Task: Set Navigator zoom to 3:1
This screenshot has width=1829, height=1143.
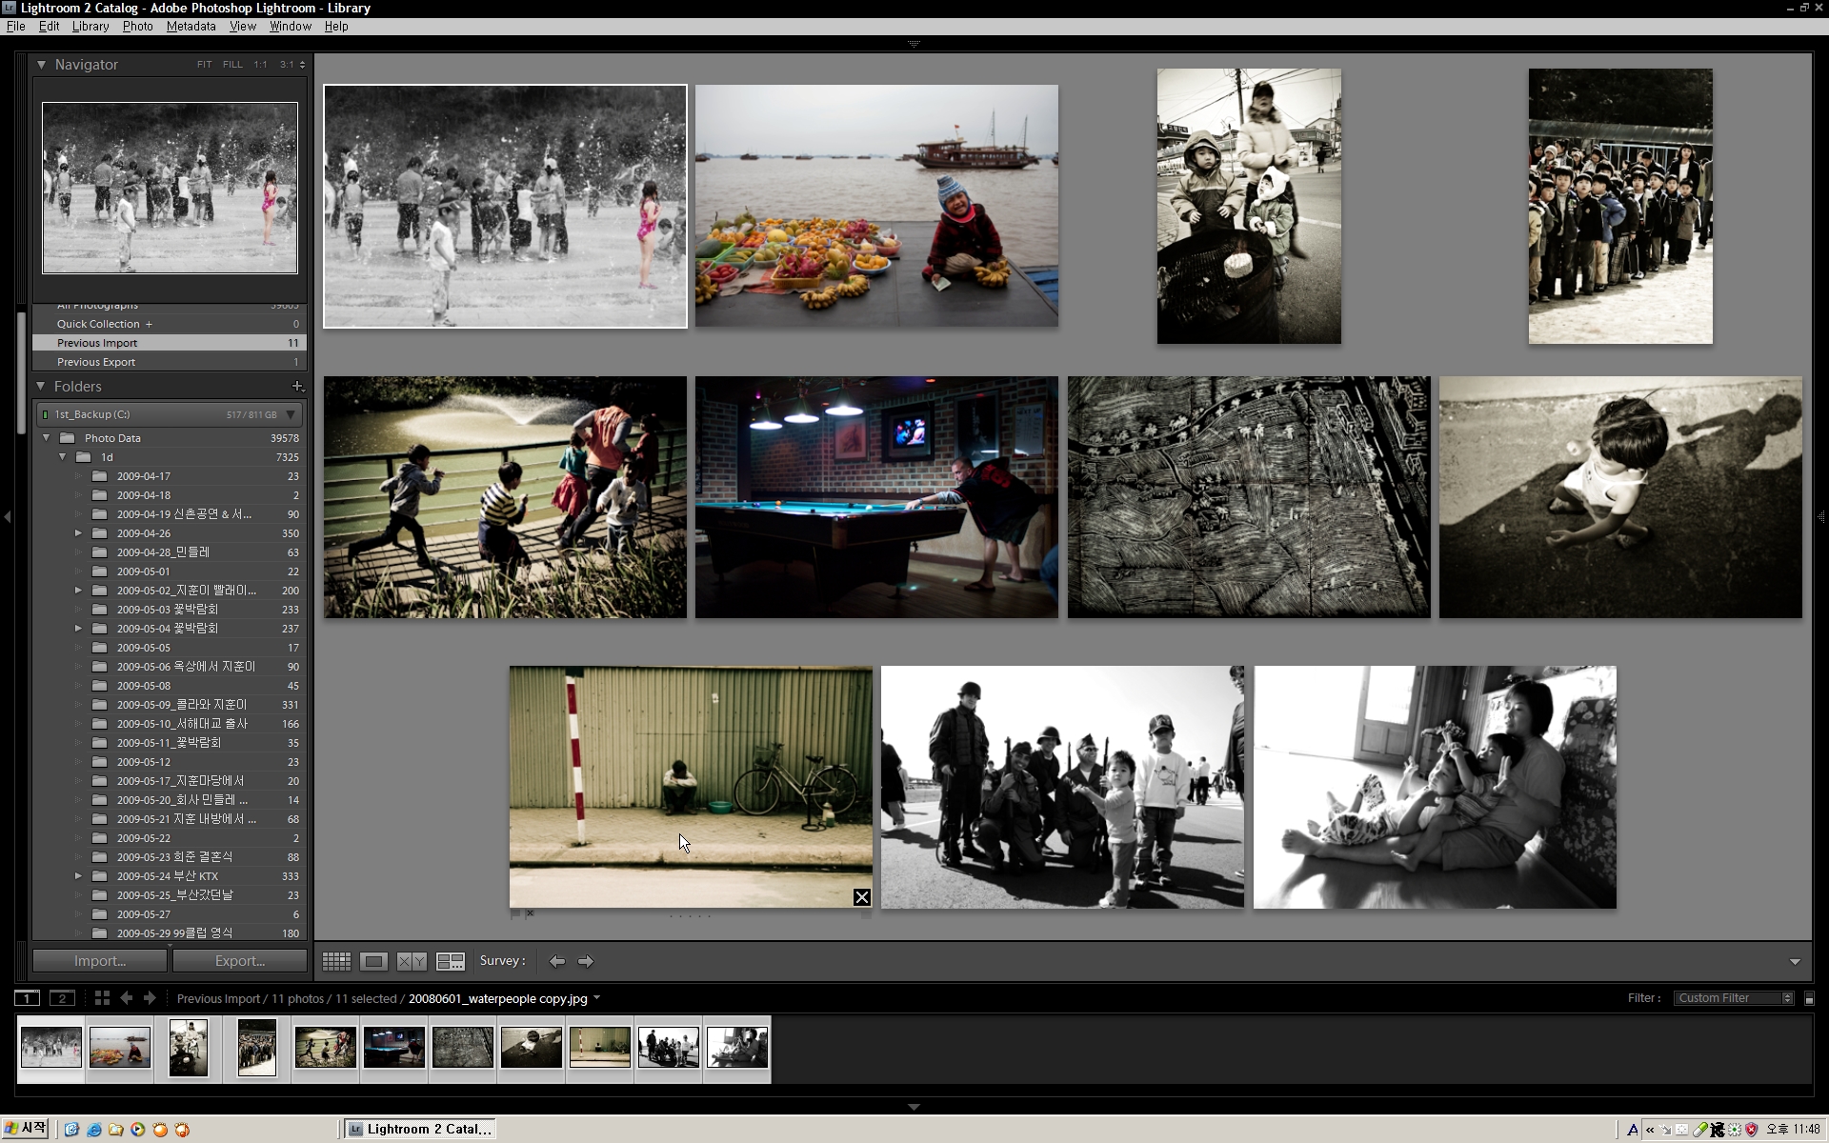Action: pos(287,65)
